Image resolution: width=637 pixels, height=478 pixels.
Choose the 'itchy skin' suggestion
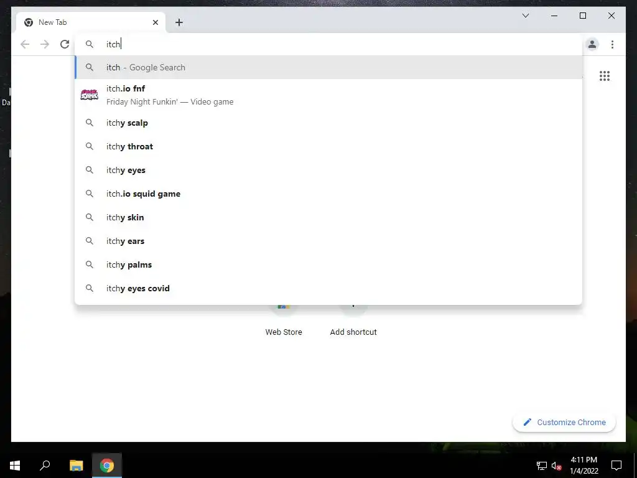328,217
